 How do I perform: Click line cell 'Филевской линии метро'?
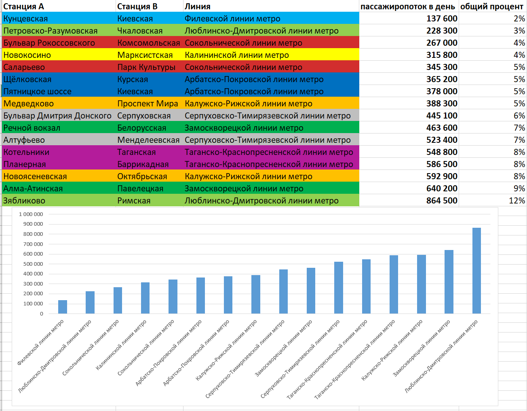point(271,18)
